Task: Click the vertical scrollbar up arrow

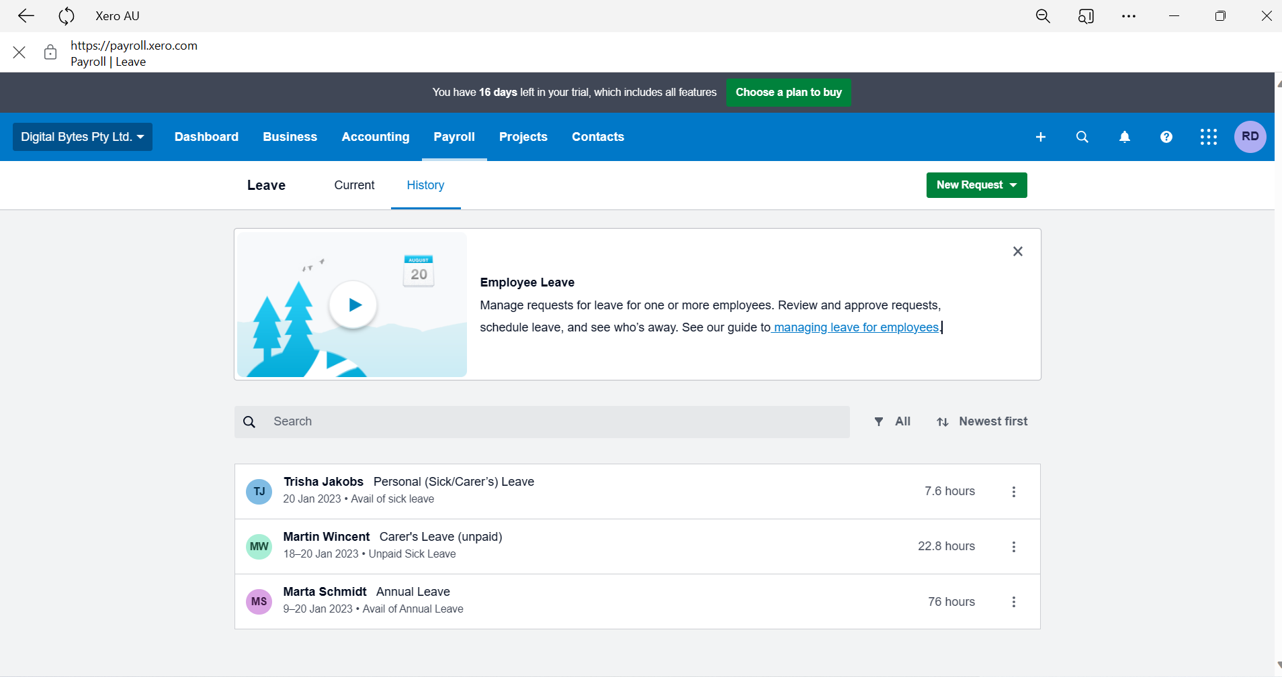Action: [1278, 83]
